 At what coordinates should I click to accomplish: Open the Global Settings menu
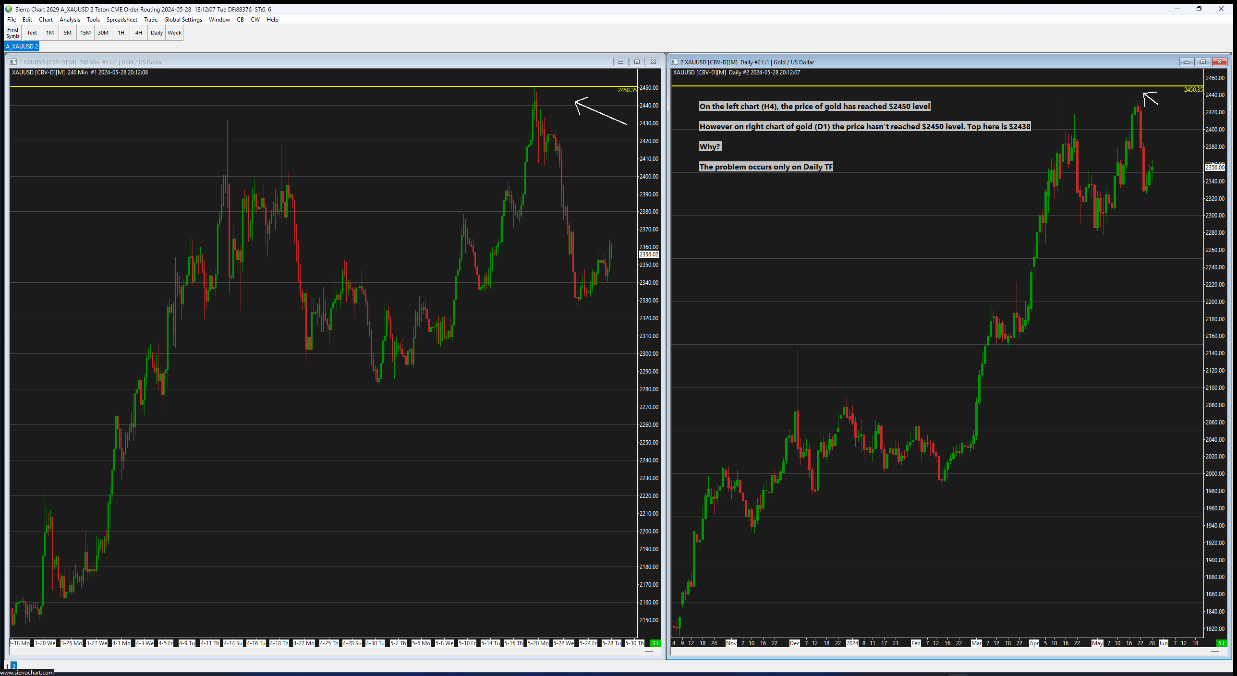pos(183,20)
